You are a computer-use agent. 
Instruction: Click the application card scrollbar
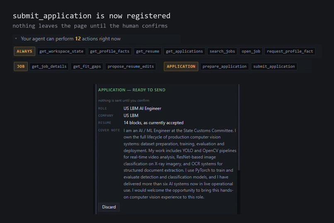(x=239, y=127)
